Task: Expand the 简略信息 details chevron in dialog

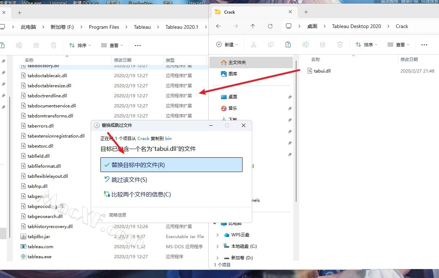Action: 104,215
